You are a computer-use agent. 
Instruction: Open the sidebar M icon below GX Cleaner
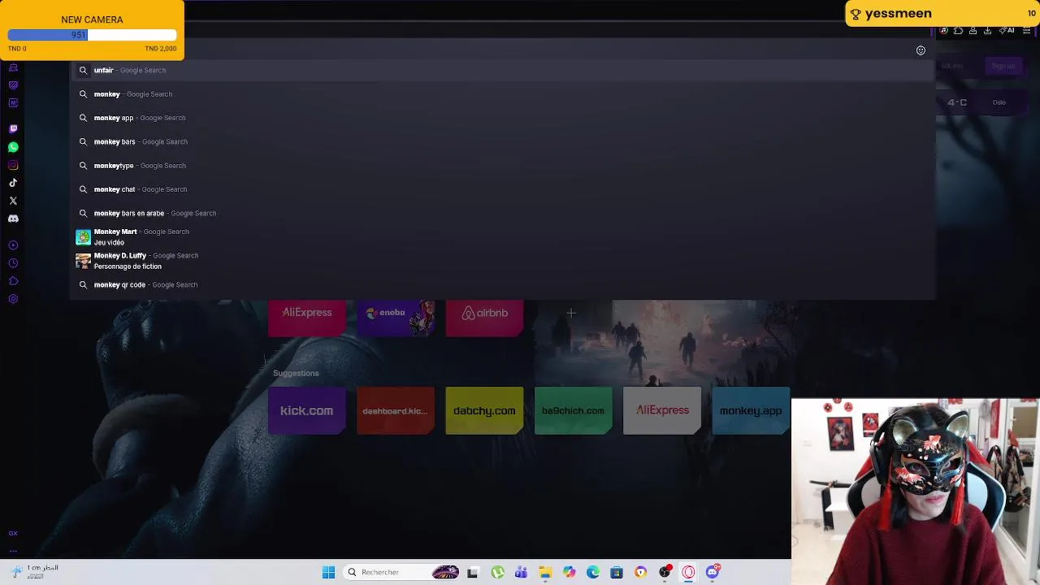click(x=13, y=103)
